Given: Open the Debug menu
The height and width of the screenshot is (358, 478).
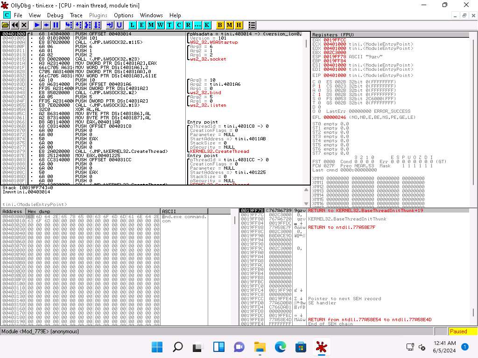Looking at the screenshot, I should (x=55, y=15).
